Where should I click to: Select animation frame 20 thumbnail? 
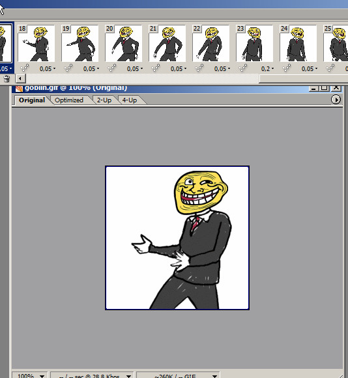(x=123, y=43)
